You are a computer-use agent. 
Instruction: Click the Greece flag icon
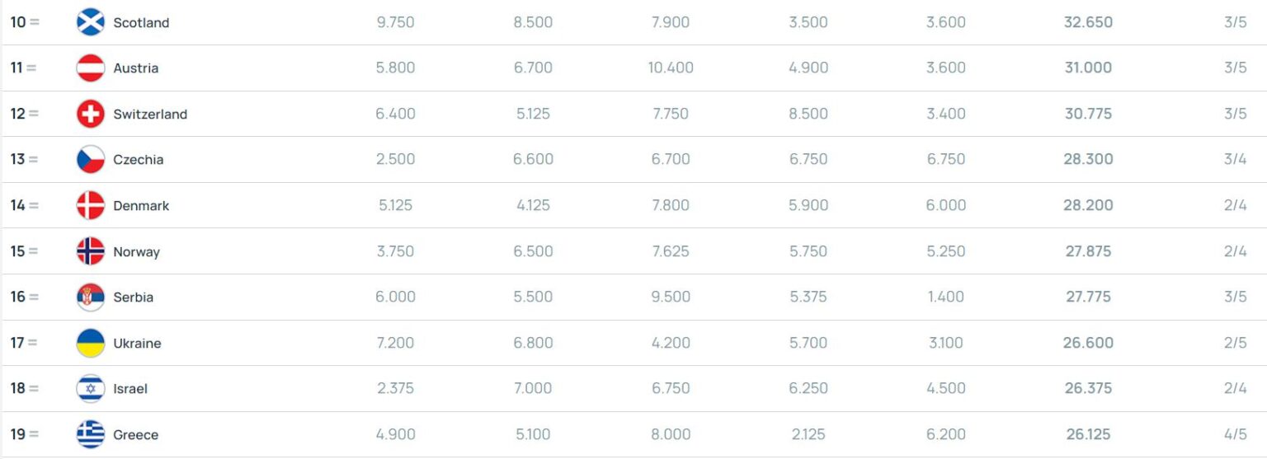pyautogui.click(x=91, y=434)
